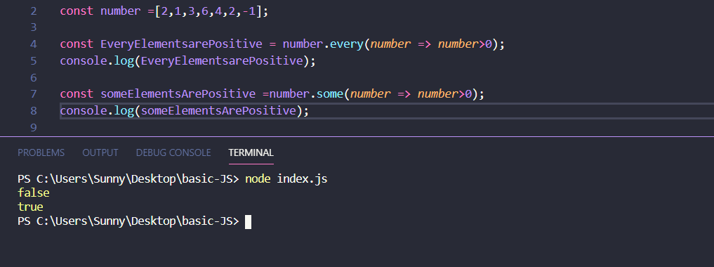Click the 'false' terminal output

click(33, 193)
